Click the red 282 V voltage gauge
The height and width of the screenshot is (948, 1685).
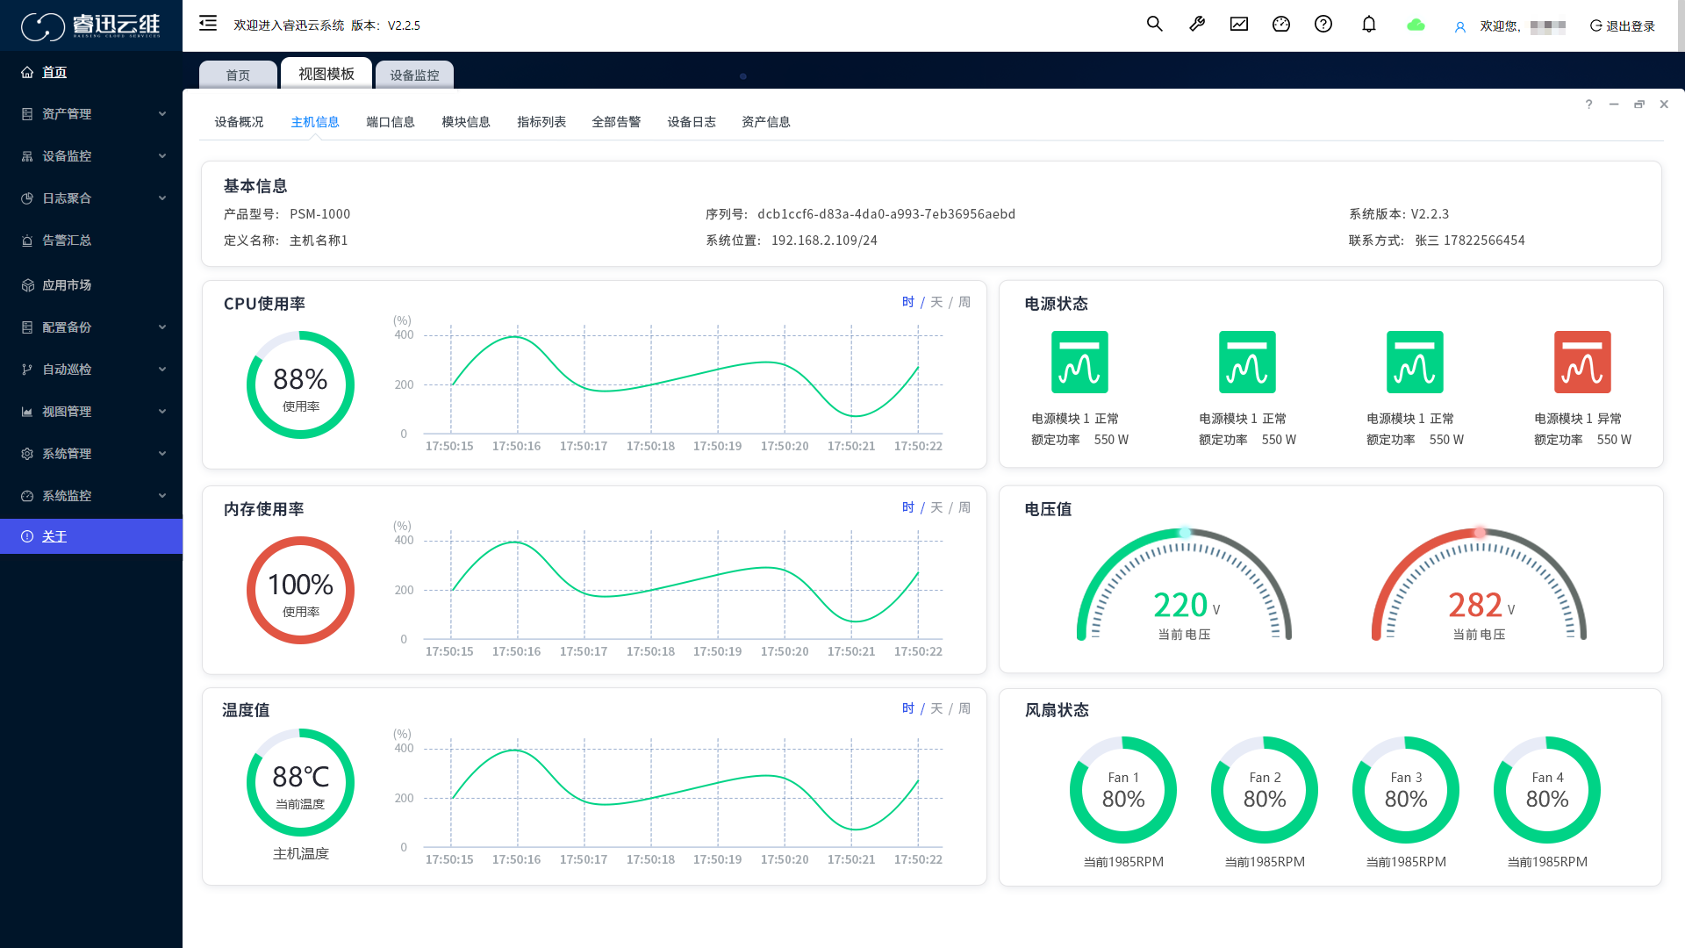point(1480,584)
